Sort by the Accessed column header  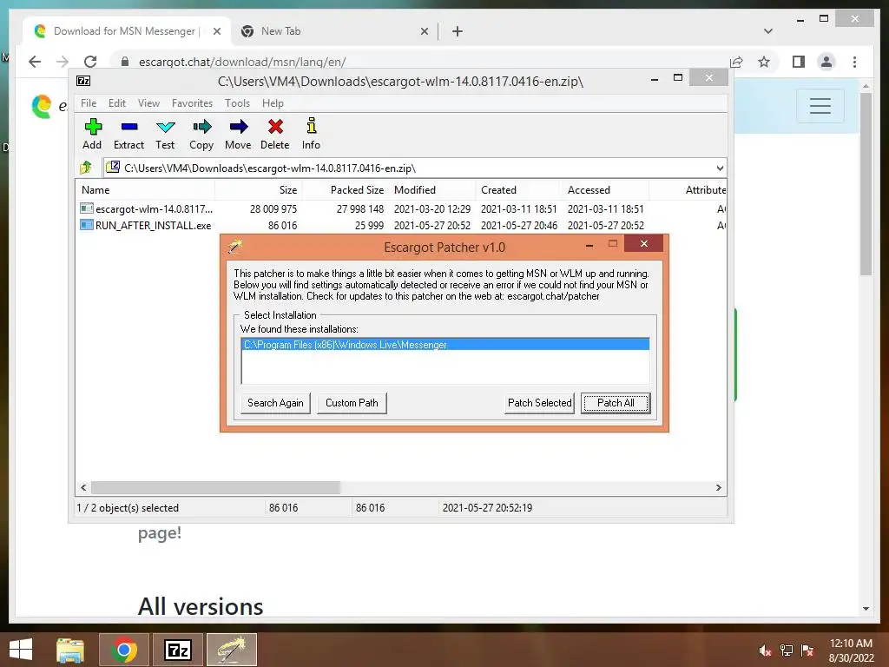click(605, 190)
